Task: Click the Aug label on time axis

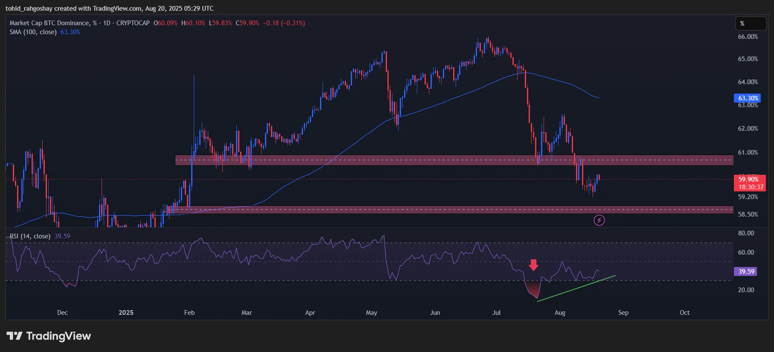Action: 560,313
